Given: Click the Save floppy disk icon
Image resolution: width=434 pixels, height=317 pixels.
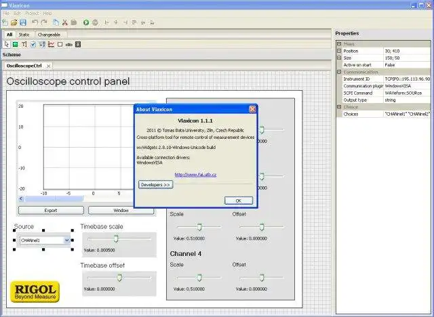Looking at the screenshot, I should [x=23, y=22].
